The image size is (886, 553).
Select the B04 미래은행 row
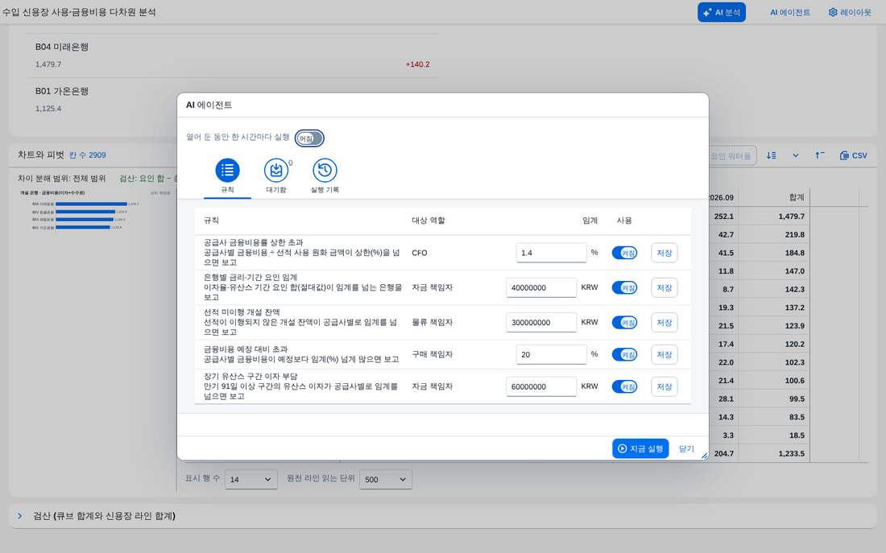pos(232,56)
